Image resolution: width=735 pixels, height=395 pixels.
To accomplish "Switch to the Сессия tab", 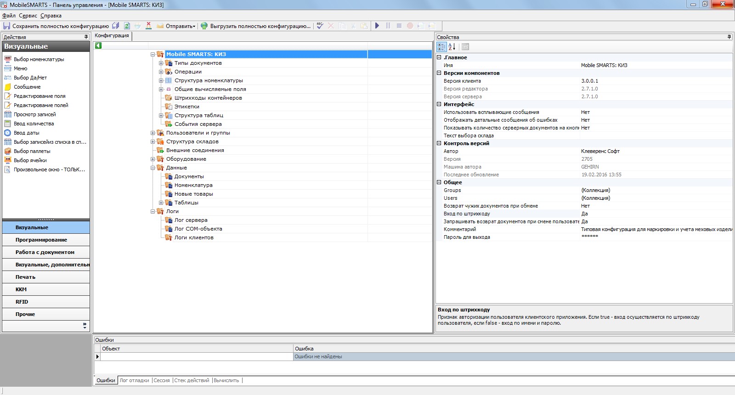I will click(x=162, y=380).
